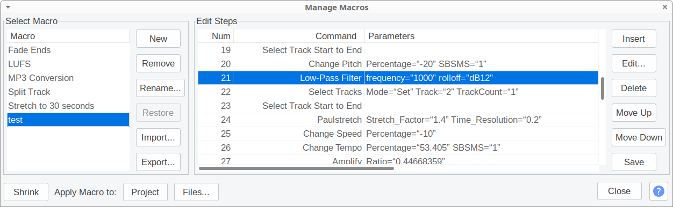Select the LUFS macro
Viewport: 673px width, 207px height.
(x=68, y=64)
